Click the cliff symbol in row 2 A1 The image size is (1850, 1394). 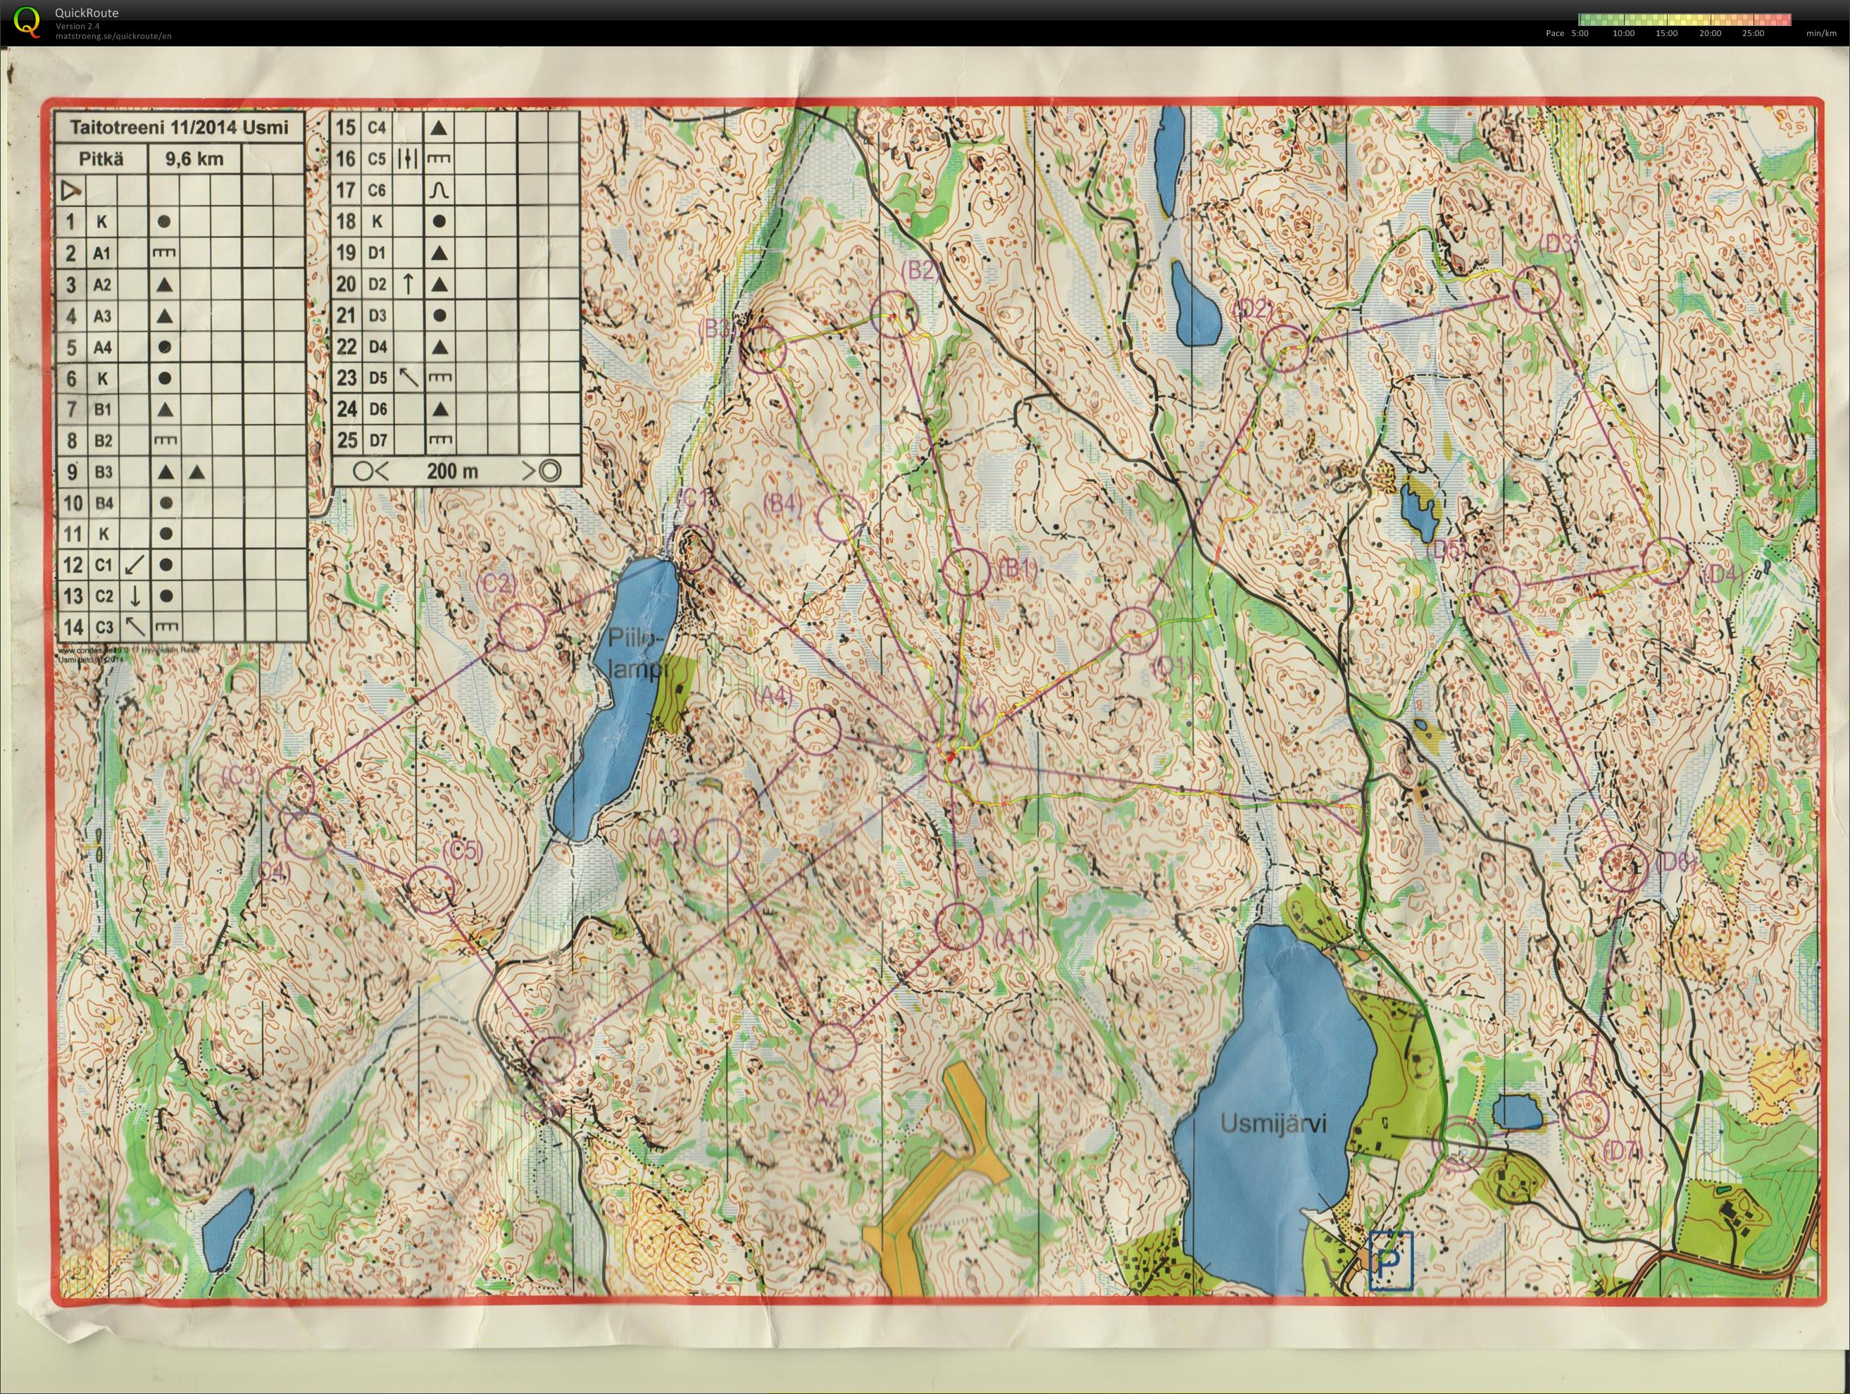[164, 254]
